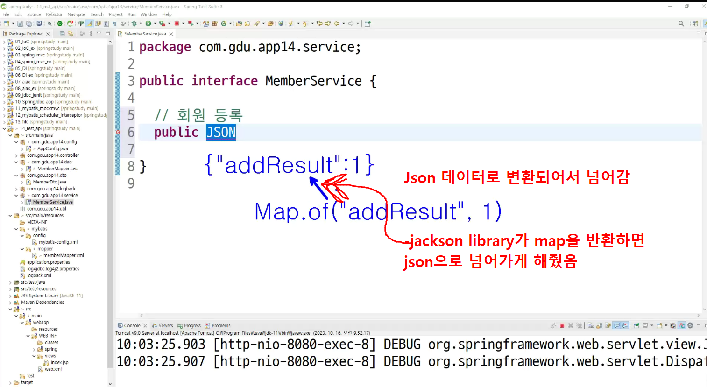Click the toolbar search magnifier icon
This screenshot has width=707, height=387.
[681, 23]
